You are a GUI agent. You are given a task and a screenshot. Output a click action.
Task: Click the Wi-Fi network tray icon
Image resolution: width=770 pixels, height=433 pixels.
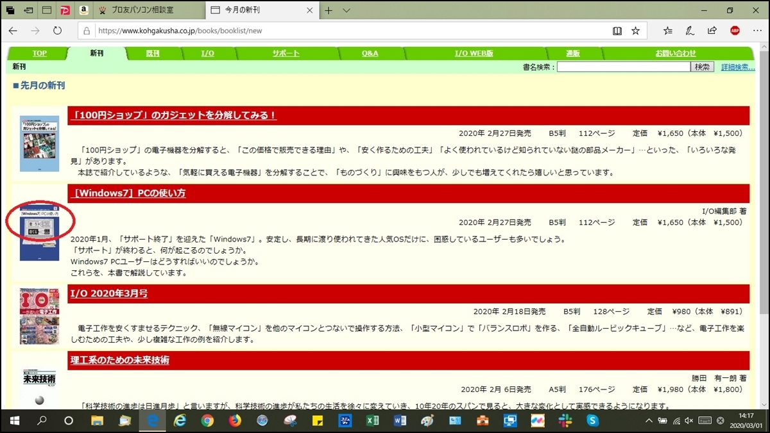point(675,421)
